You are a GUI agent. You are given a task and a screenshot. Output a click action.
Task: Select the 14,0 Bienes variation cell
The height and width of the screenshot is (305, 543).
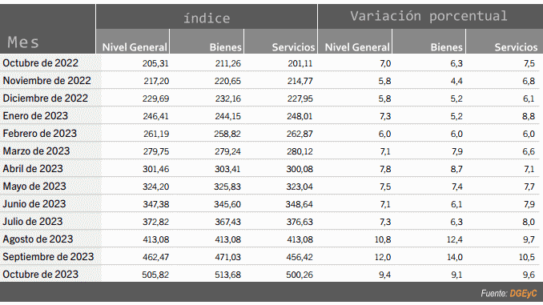point(455,257)
